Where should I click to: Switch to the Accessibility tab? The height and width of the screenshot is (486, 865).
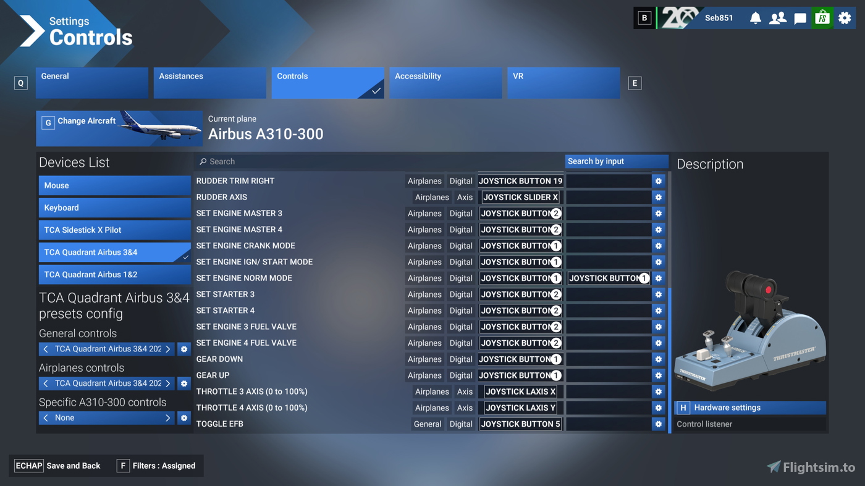coord(445,83)
